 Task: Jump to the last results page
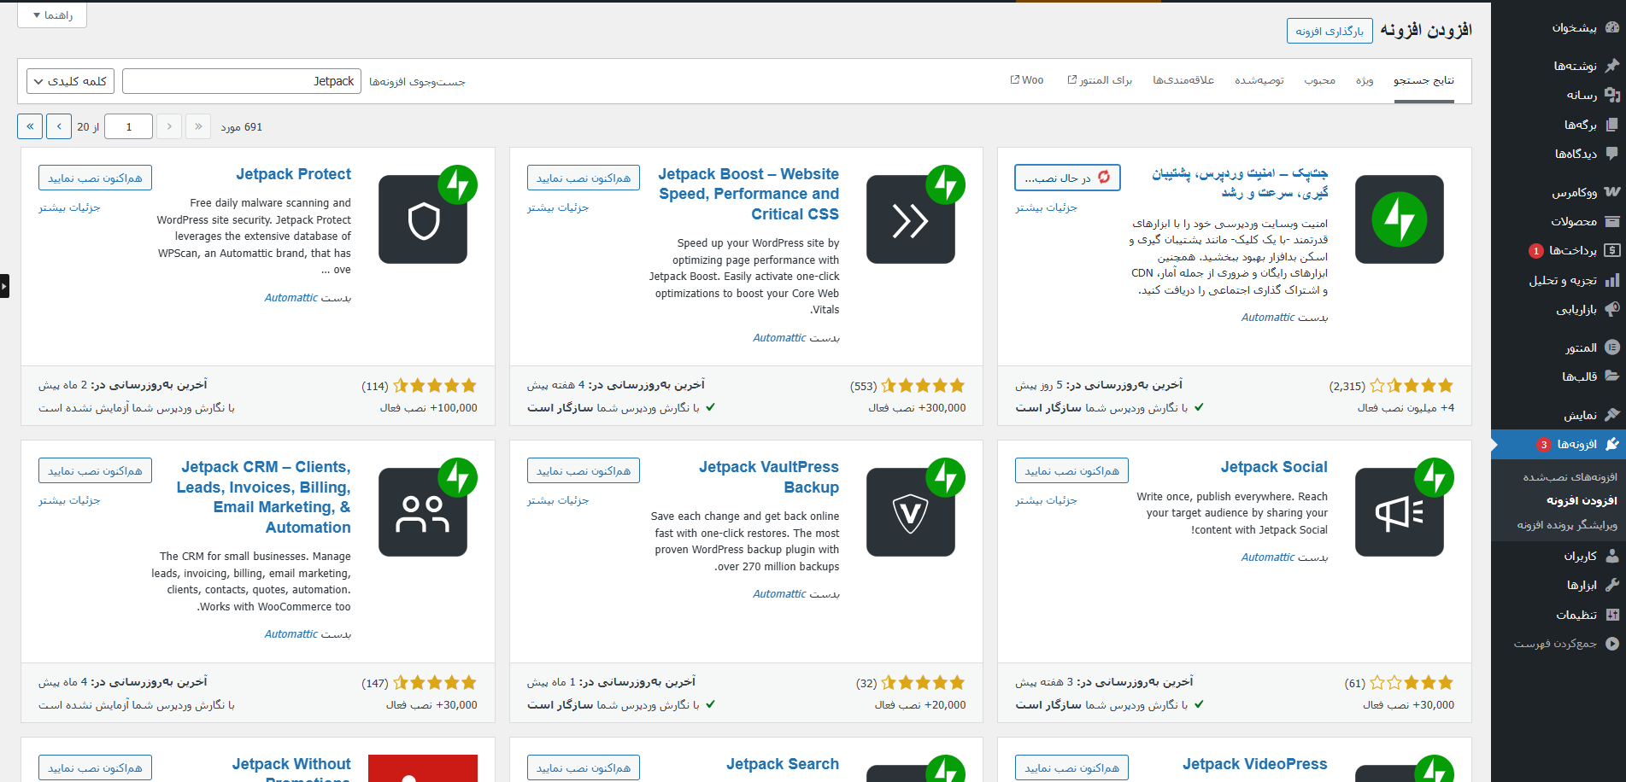pyautogui.click(x=30, y=126)
